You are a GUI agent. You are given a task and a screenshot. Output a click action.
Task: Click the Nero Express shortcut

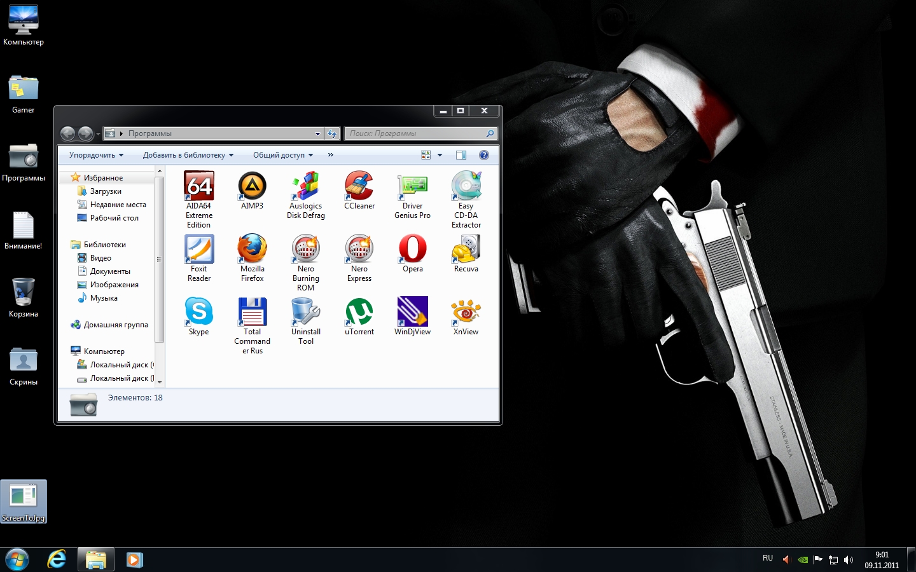(x=359, y=258)
